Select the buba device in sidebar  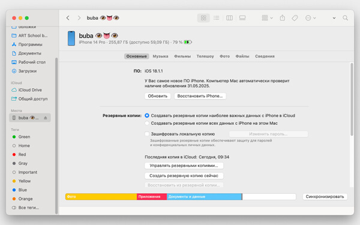pos(30,118)
